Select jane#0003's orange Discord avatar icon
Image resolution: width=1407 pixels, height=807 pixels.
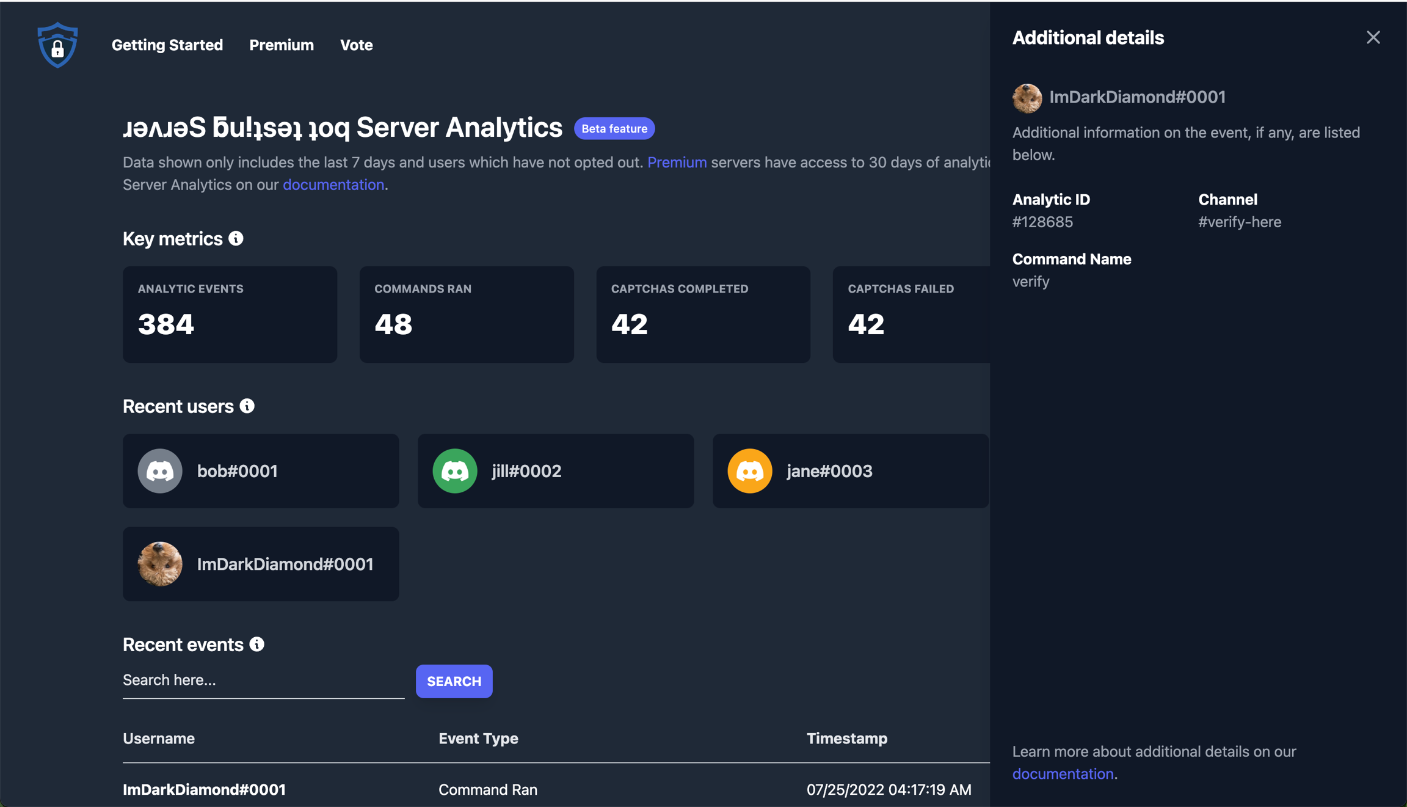[749, 470]
